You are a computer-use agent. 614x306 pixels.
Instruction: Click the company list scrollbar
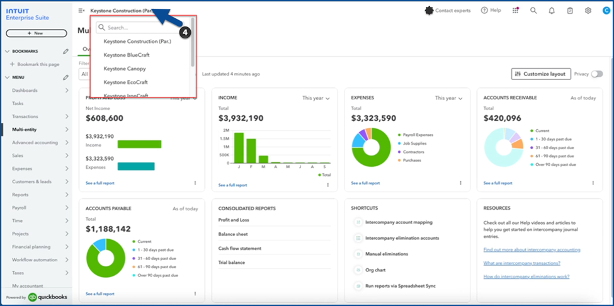[193, 42]
